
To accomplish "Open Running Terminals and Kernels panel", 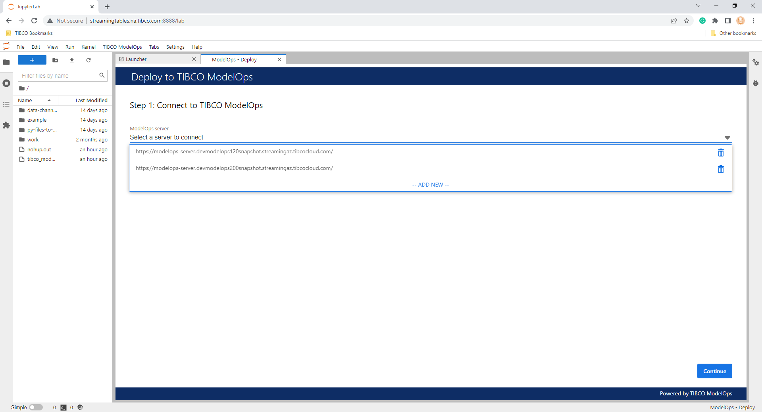I will point(6,83).
